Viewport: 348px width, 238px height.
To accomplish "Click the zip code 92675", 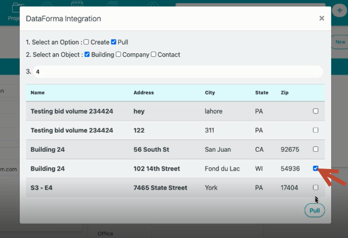I will point(290,149).
